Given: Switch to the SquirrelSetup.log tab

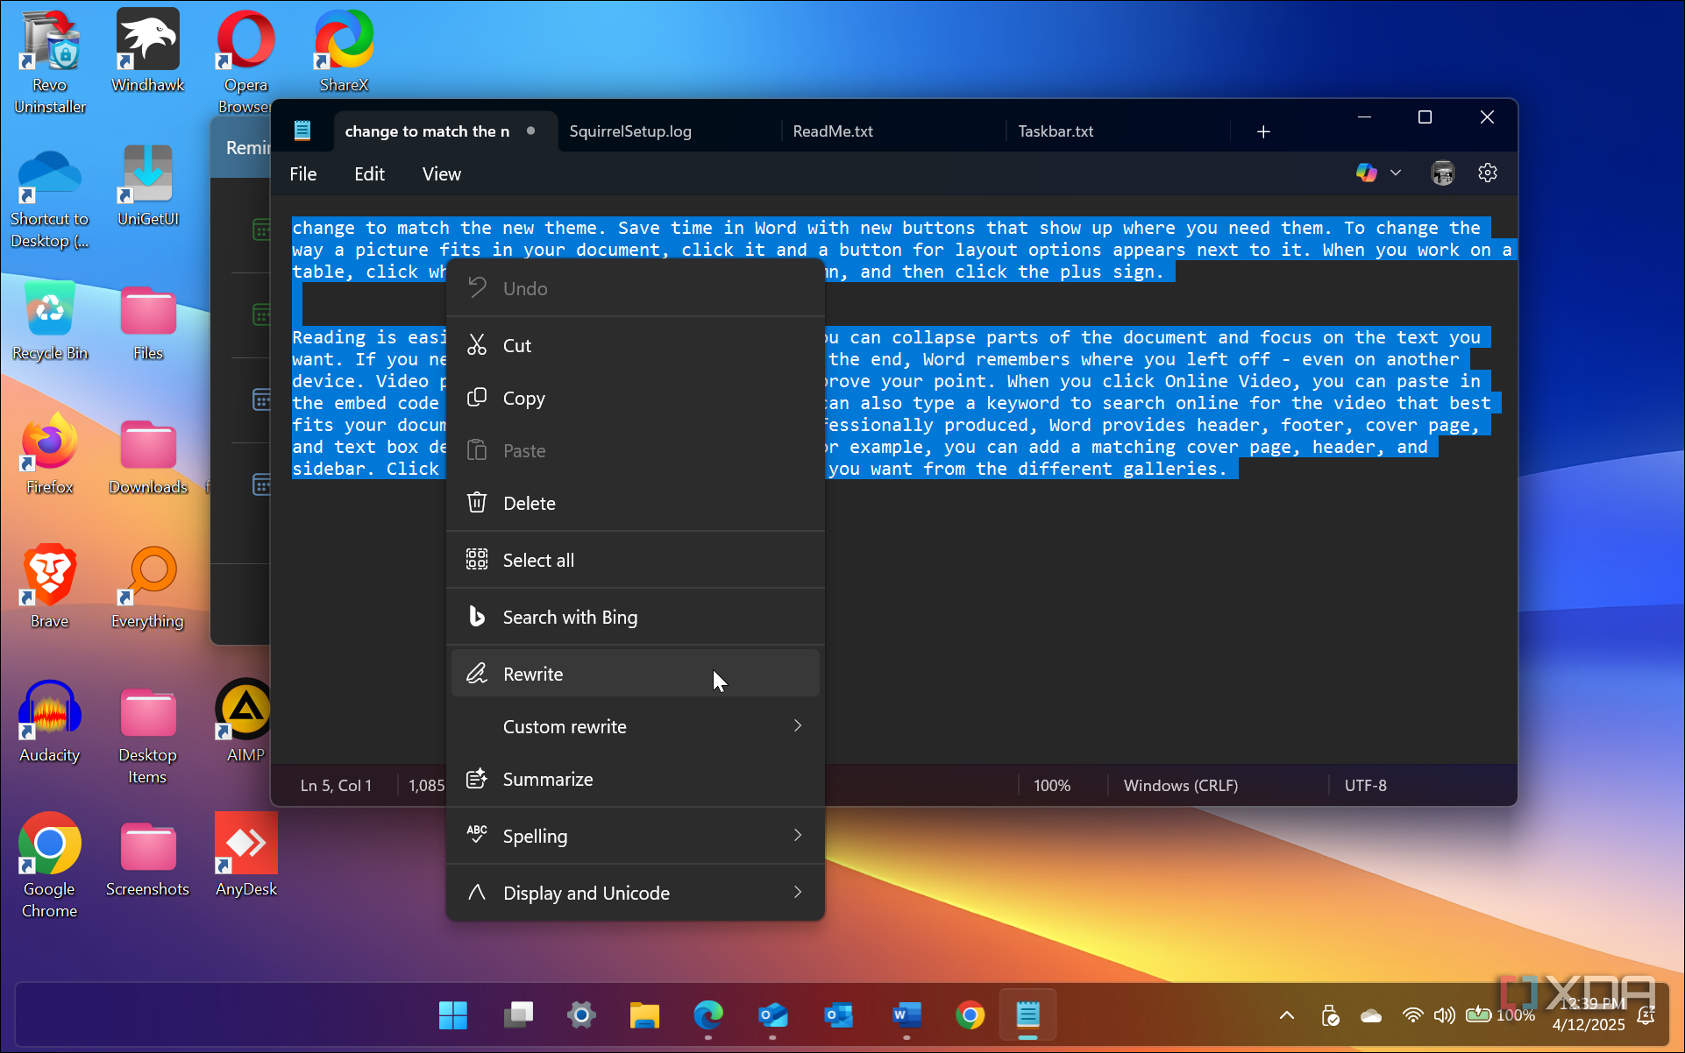Looking at the screenshot, I should point(630,131).
